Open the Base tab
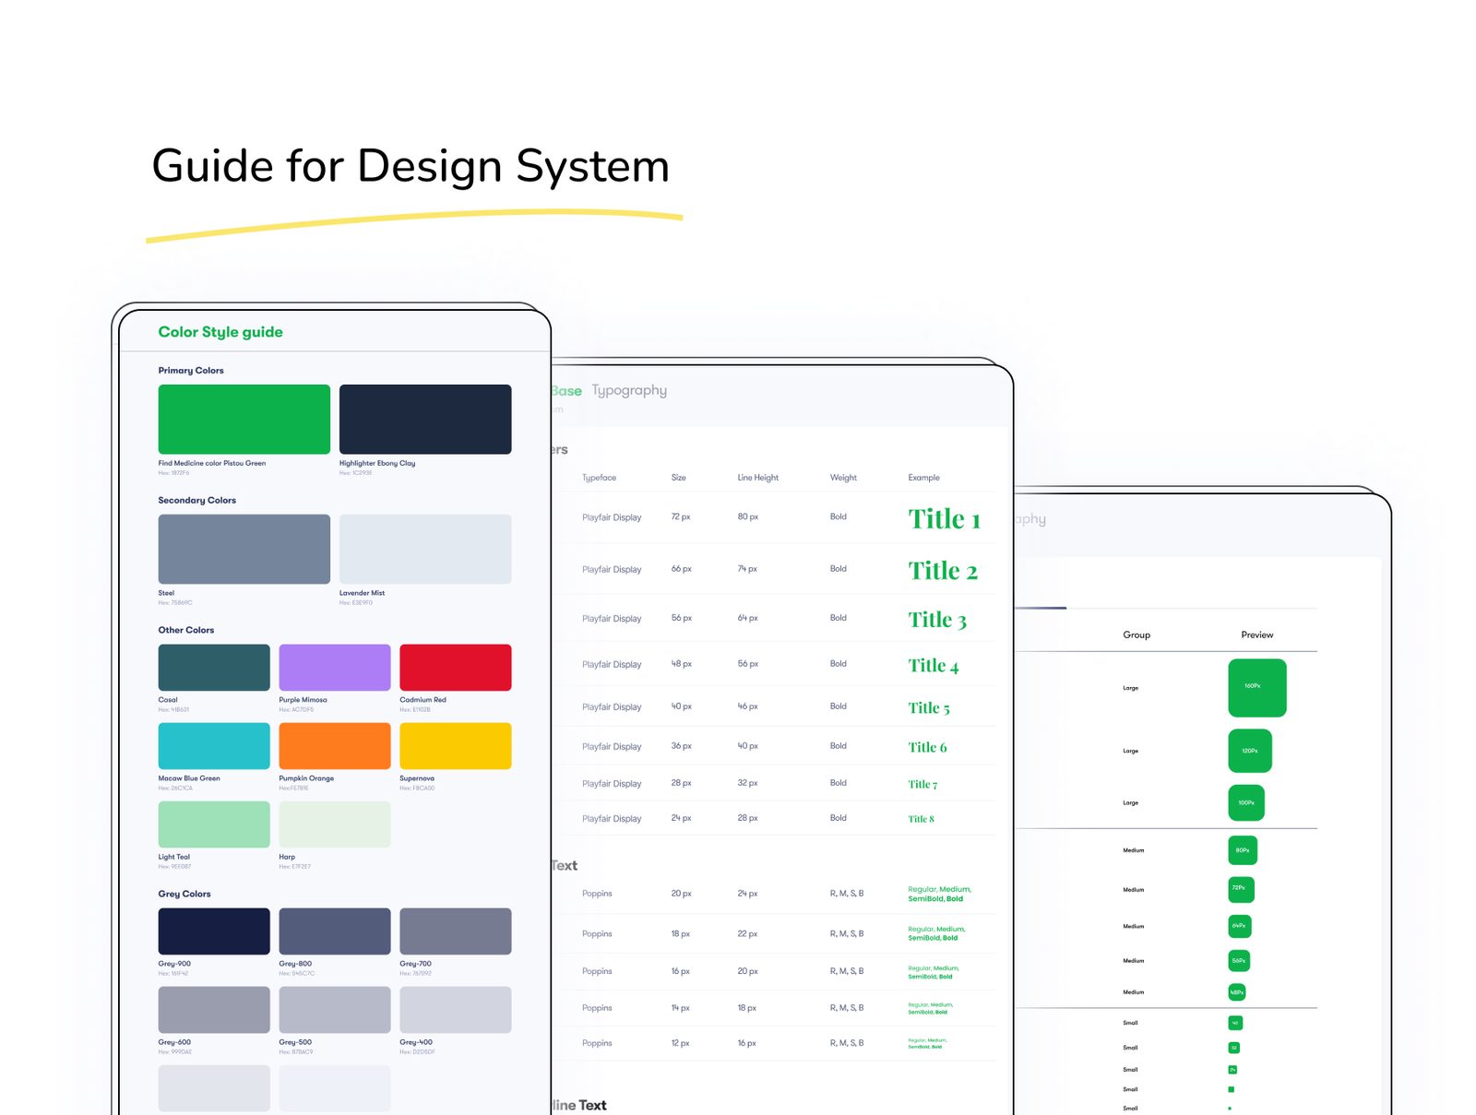The image size is (1476, 1115). click(x=567, y=391)
